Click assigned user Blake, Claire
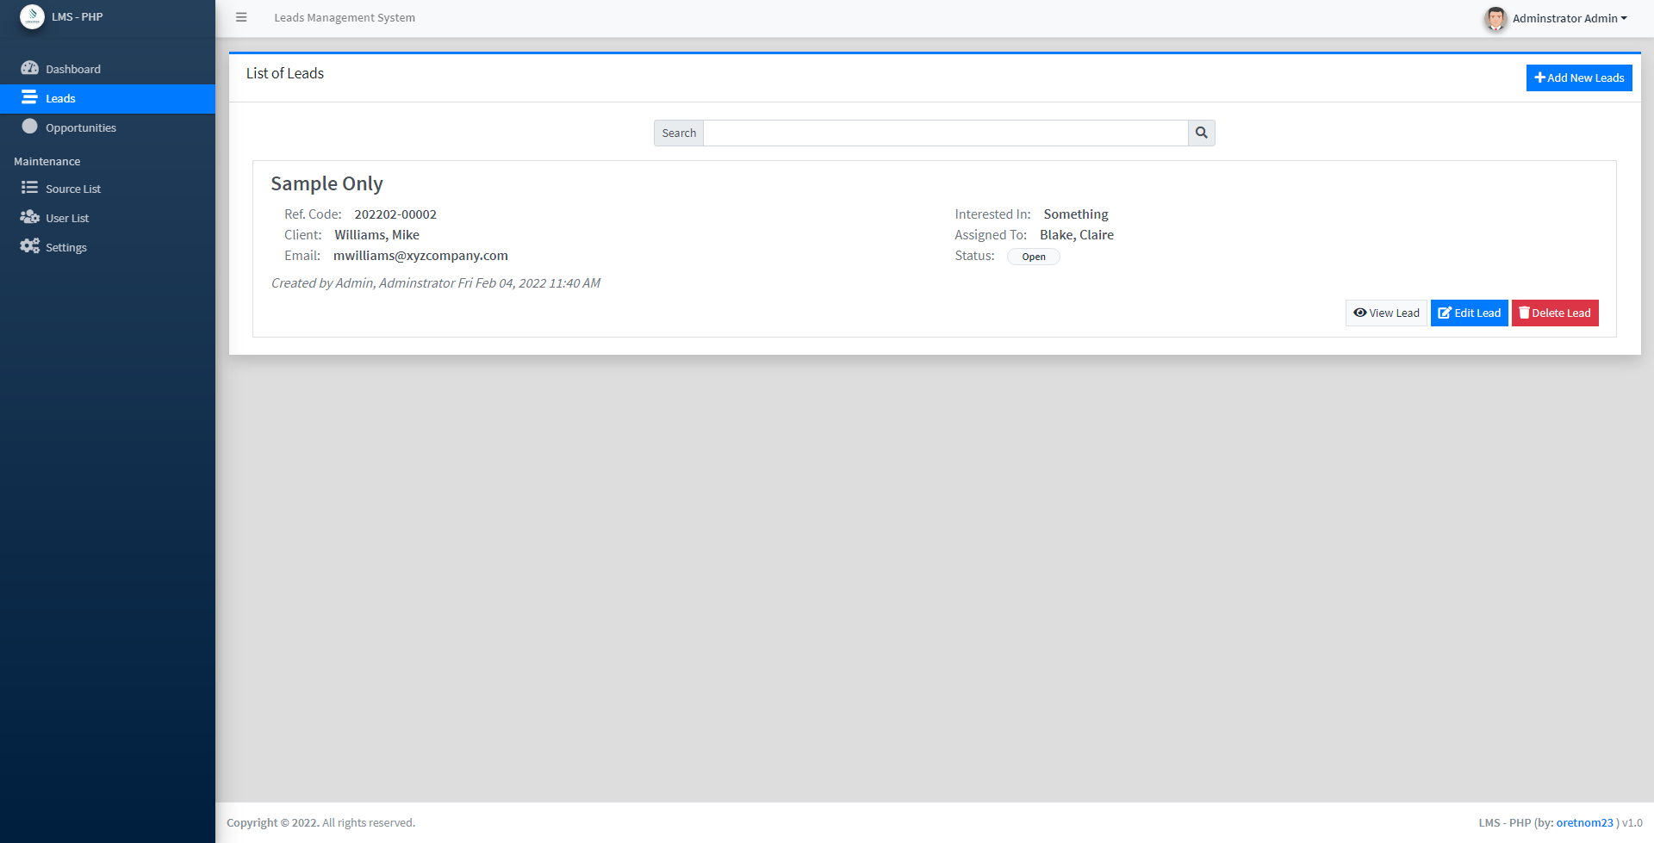The width and height of the screenshot is (1654, 843). pyautogui.click(x=1077, y=235)
